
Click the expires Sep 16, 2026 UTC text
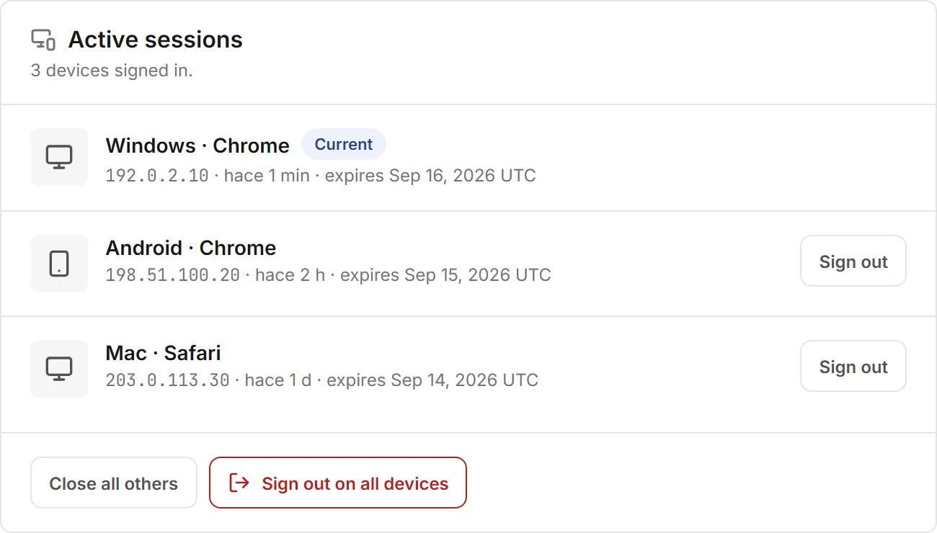[x=430, y=176]
